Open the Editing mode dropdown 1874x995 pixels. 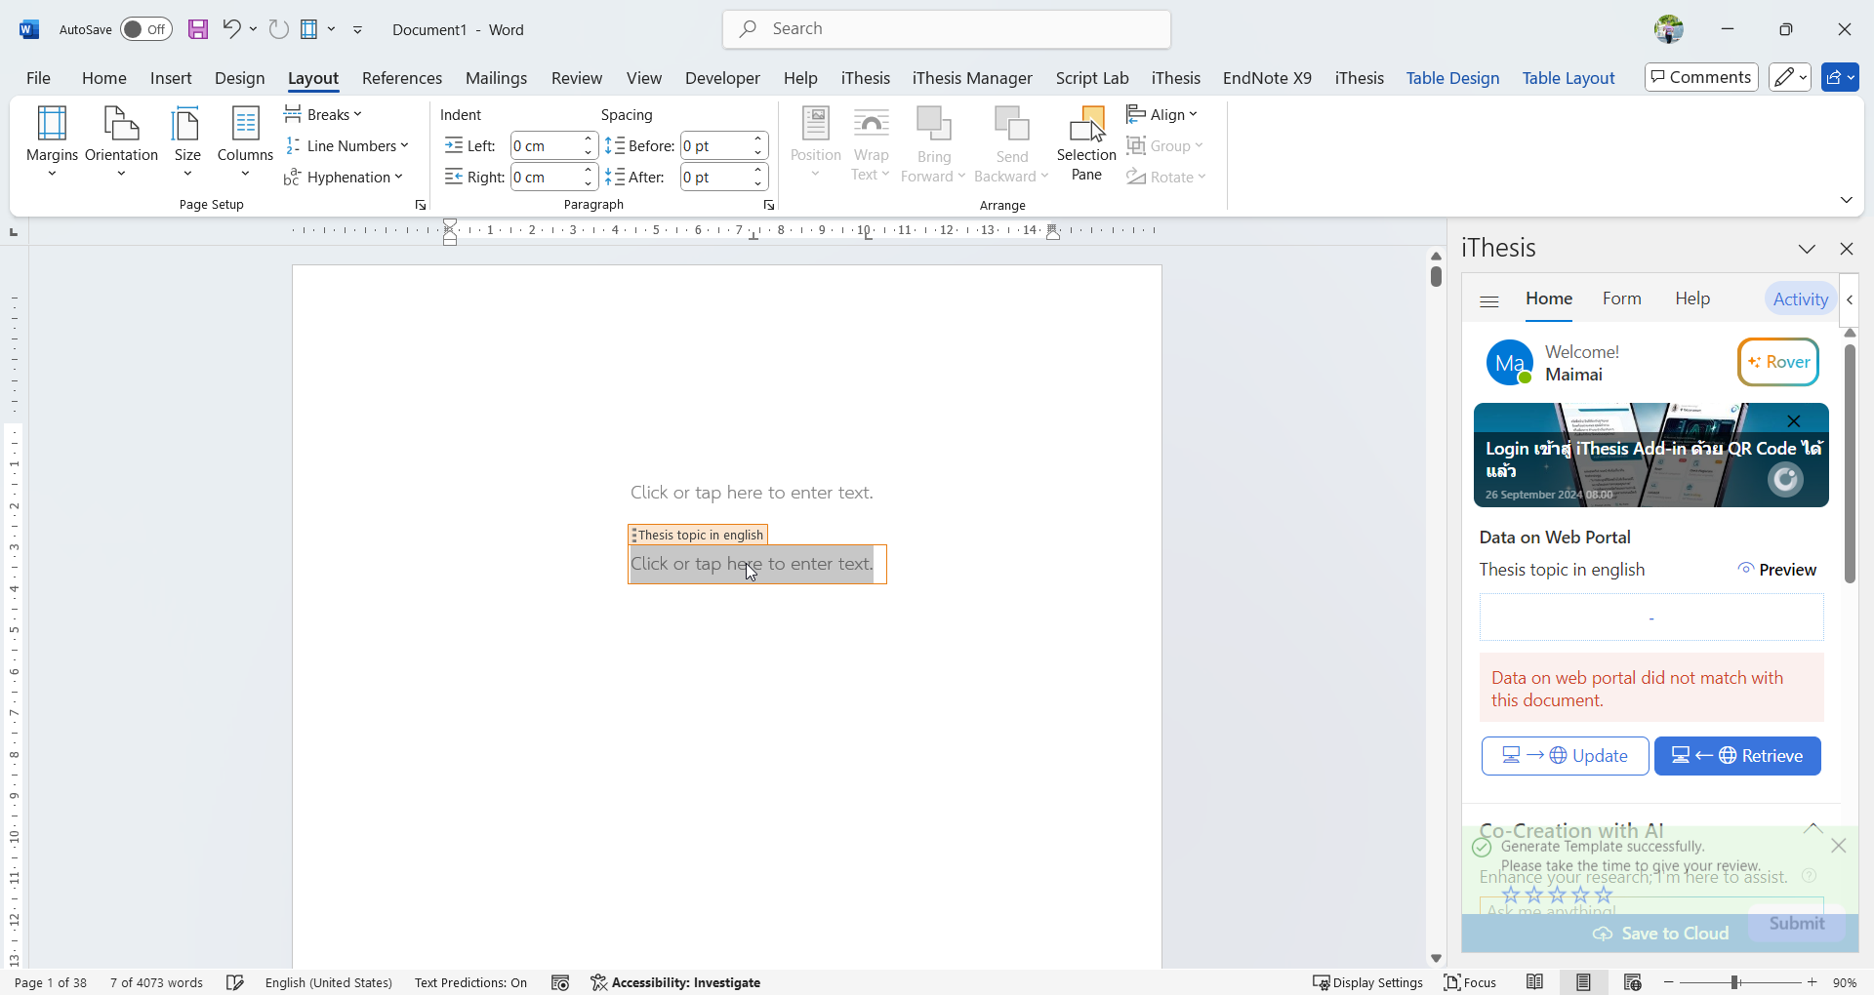click(1790, 77)
